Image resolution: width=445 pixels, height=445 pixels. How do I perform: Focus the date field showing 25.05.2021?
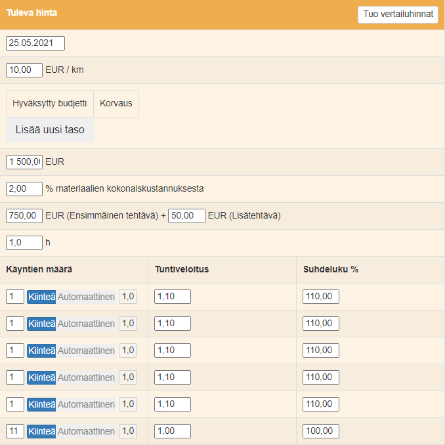[x=35, y=43]
